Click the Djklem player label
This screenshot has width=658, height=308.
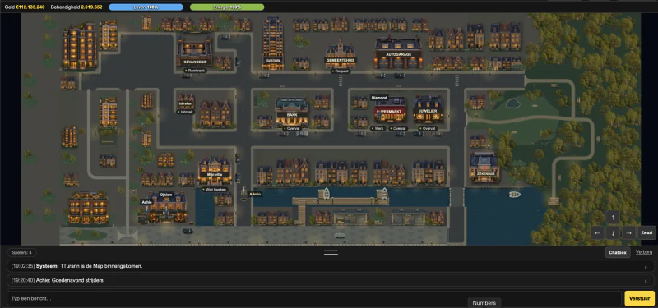click(165, 195)
